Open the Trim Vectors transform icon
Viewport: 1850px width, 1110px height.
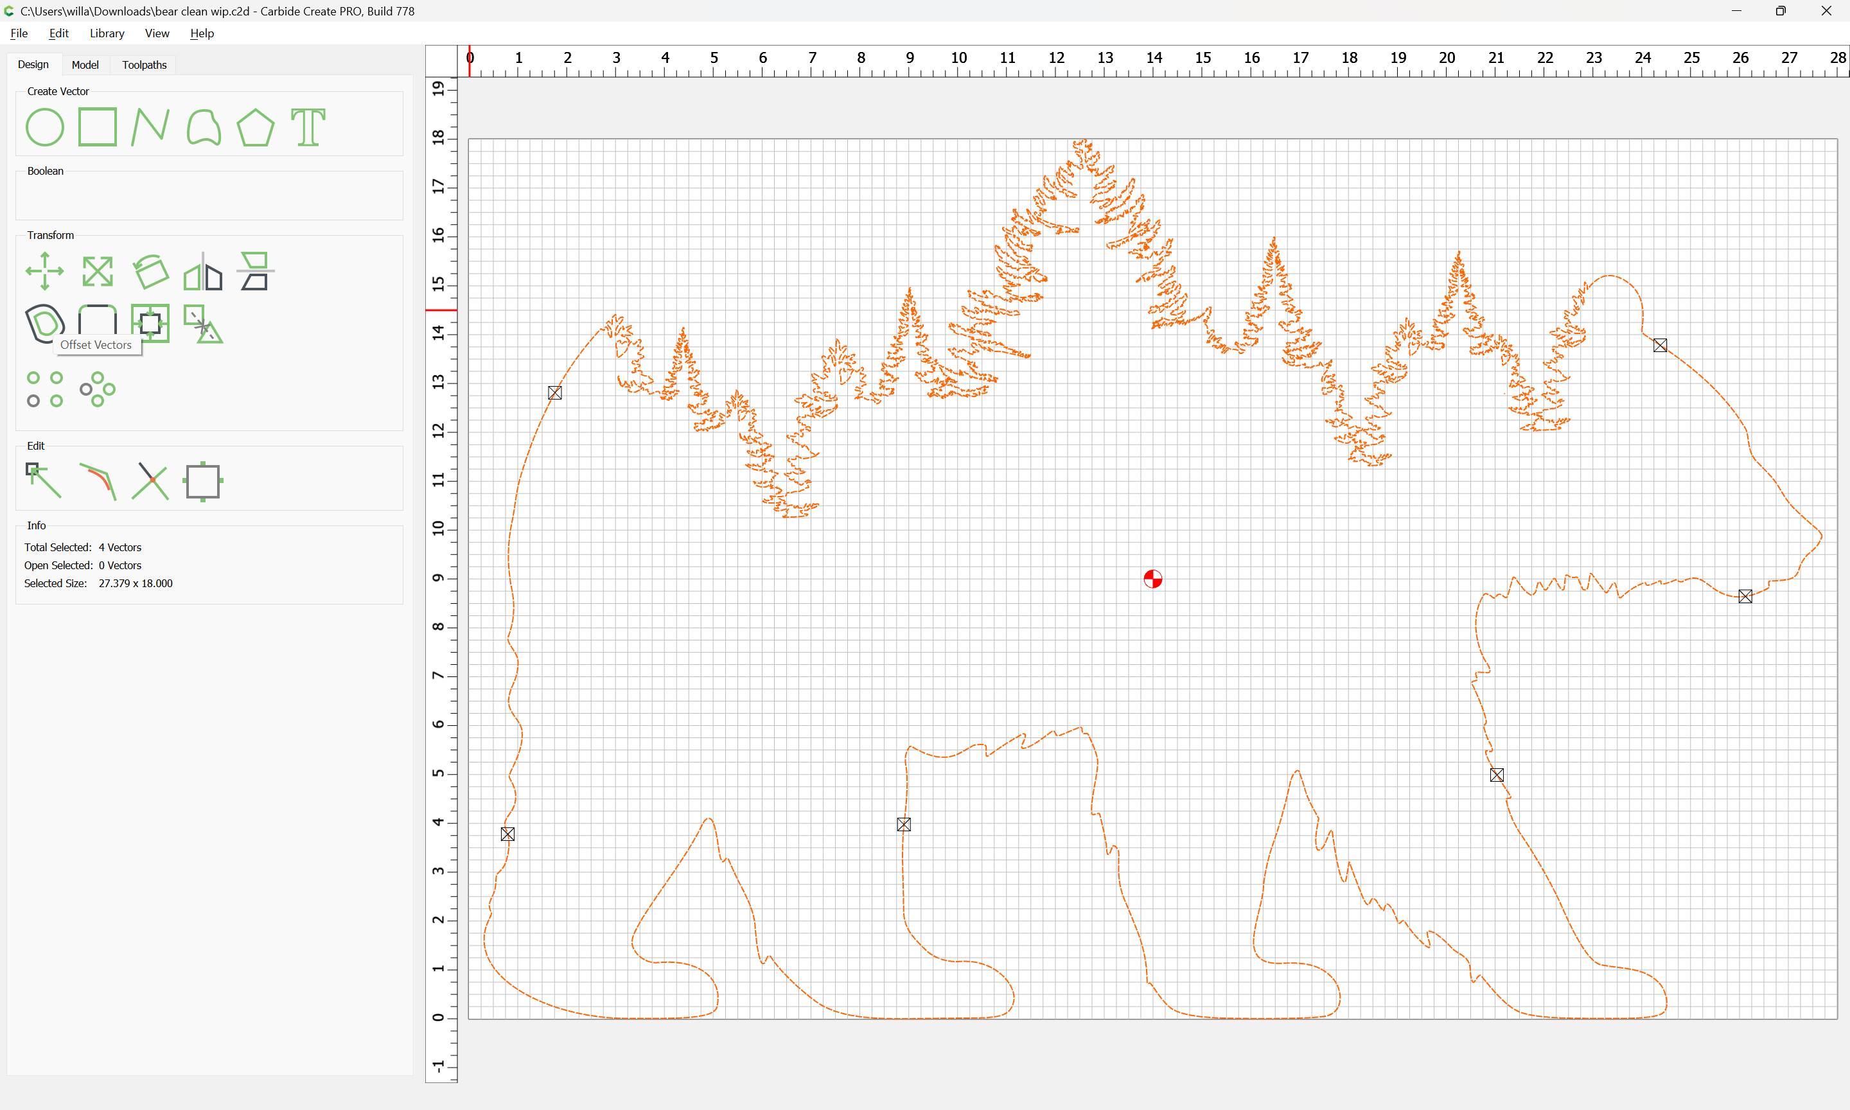204,323
